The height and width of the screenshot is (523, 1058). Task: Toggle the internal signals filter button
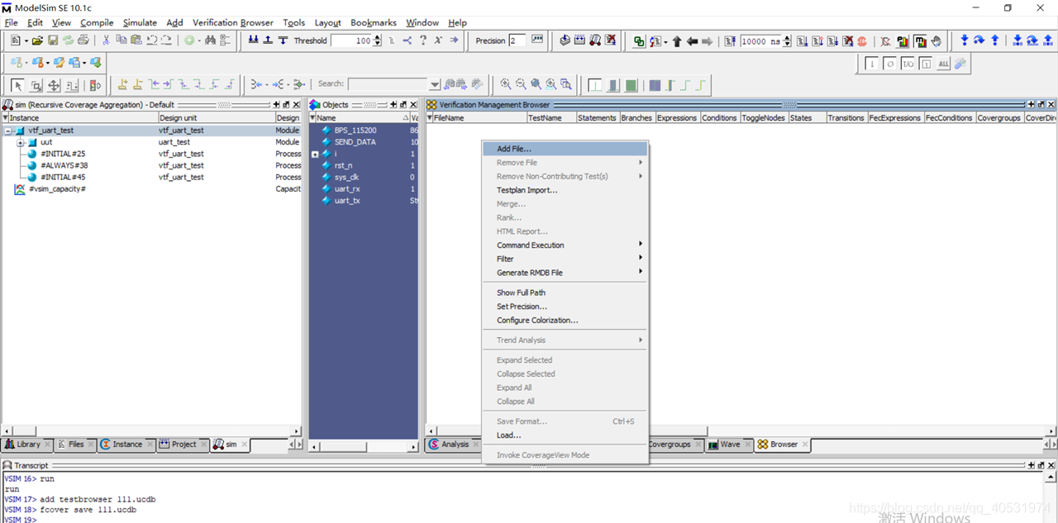point(926,64)
